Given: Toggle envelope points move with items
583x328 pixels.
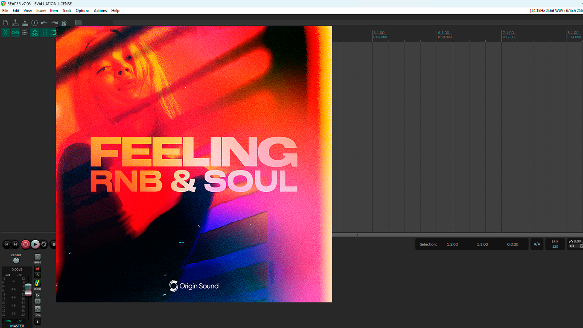Looking at the screenshot, I should [35, 32].
